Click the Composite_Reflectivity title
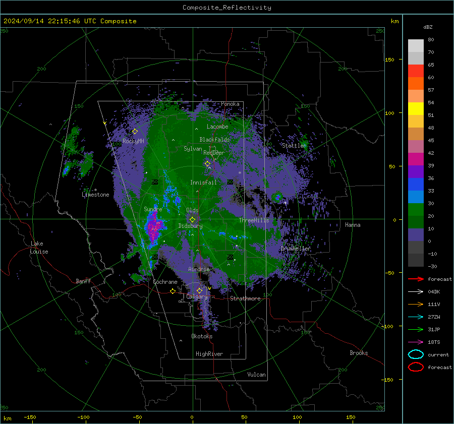 click(227, 8)
